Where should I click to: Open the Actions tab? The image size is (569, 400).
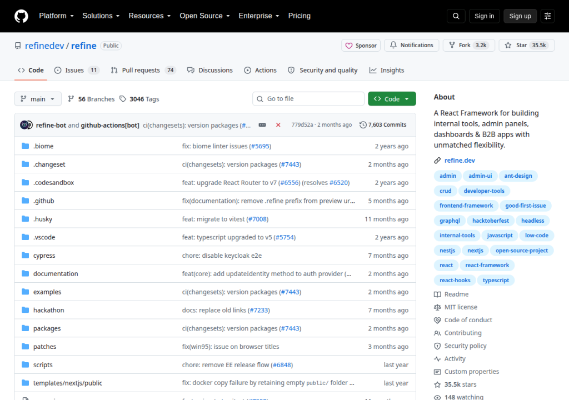(x=261, y=71)
